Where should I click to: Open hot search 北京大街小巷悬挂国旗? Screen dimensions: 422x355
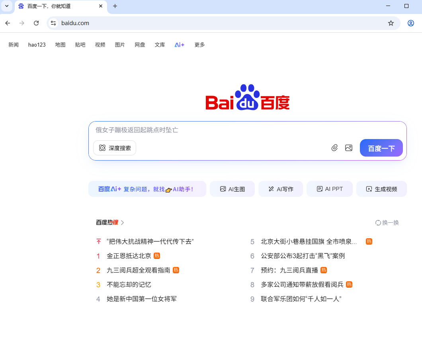[x=309, y=241]
